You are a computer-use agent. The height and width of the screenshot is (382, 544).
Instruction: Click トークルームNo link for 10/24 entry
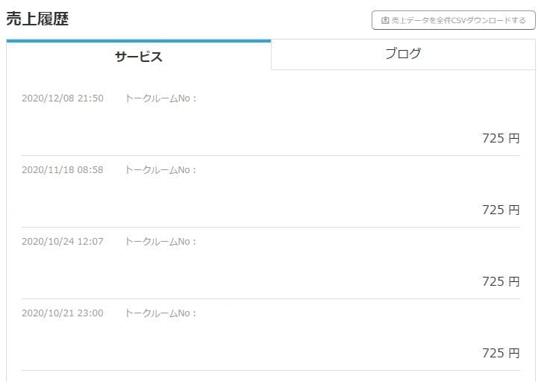click(x=160, y=242)
